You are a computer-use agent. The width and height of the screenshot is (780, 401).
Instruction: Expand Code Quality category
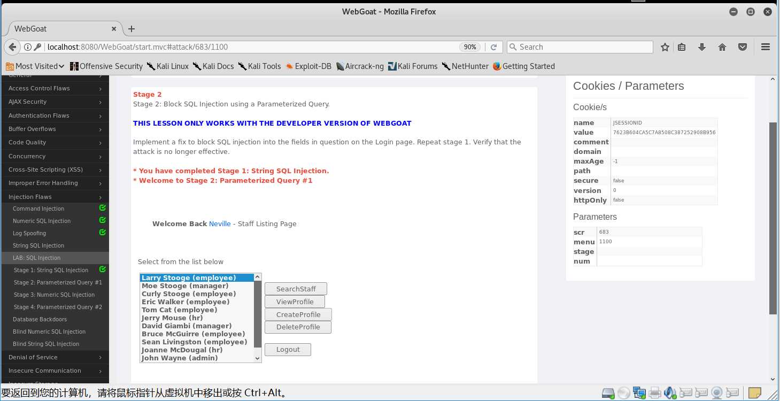tap(55, 142)
